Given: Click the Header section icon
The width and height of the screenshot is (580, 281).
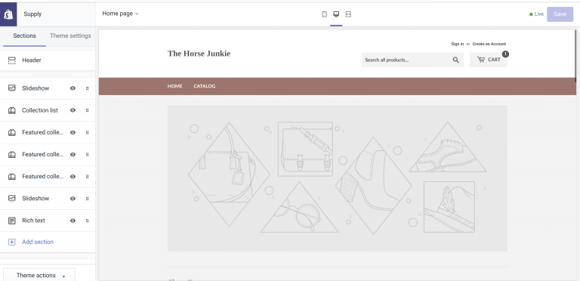Looking at the screenshot, I should point(12,60).
